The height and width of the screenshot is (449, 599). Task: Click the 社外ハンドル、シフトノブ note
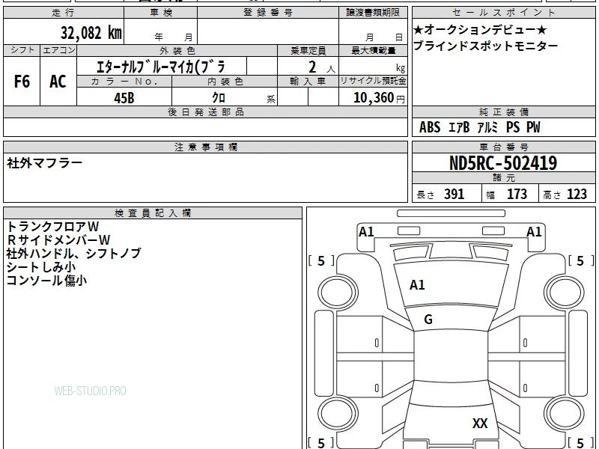(x=73, y=253)
